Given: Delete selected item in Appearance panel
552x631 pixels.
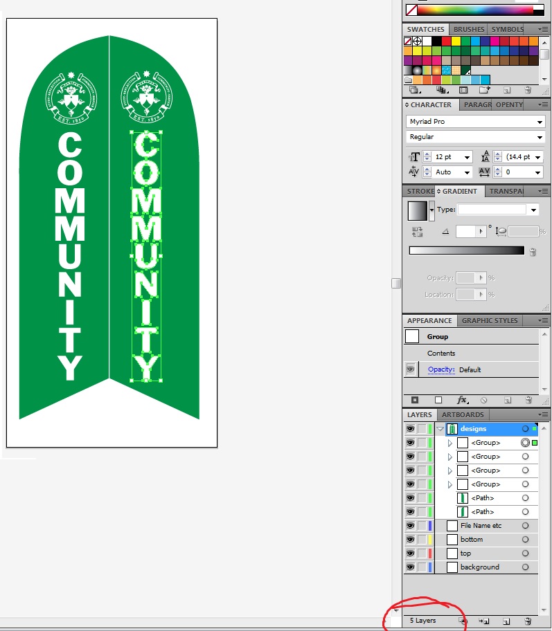Looking at the screenshot, I should [x=528, y=400].
